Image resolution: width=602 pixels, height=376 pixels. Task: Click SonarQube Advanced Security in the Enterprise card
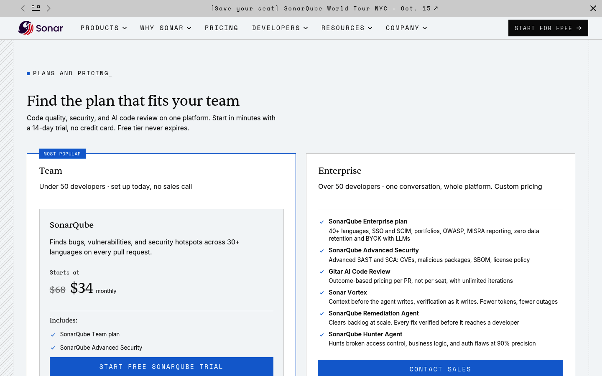(374, 250)
